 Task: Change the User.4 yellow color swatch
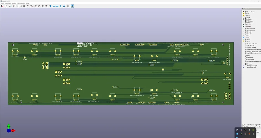(x=244, y=41)
